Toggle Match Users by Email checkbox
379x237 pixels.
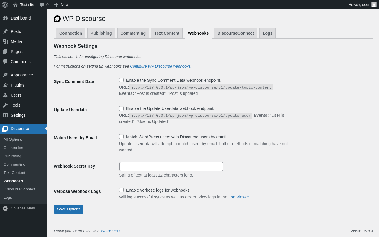121,137
